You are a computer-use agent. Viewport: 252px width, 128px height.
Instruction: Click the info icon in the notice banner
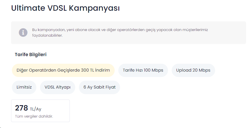point(23,32)
